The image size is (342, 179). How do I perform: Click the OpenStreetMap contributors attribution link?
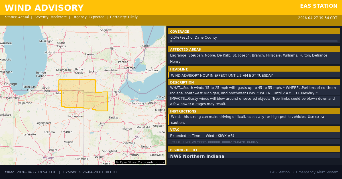pos(140,162)
